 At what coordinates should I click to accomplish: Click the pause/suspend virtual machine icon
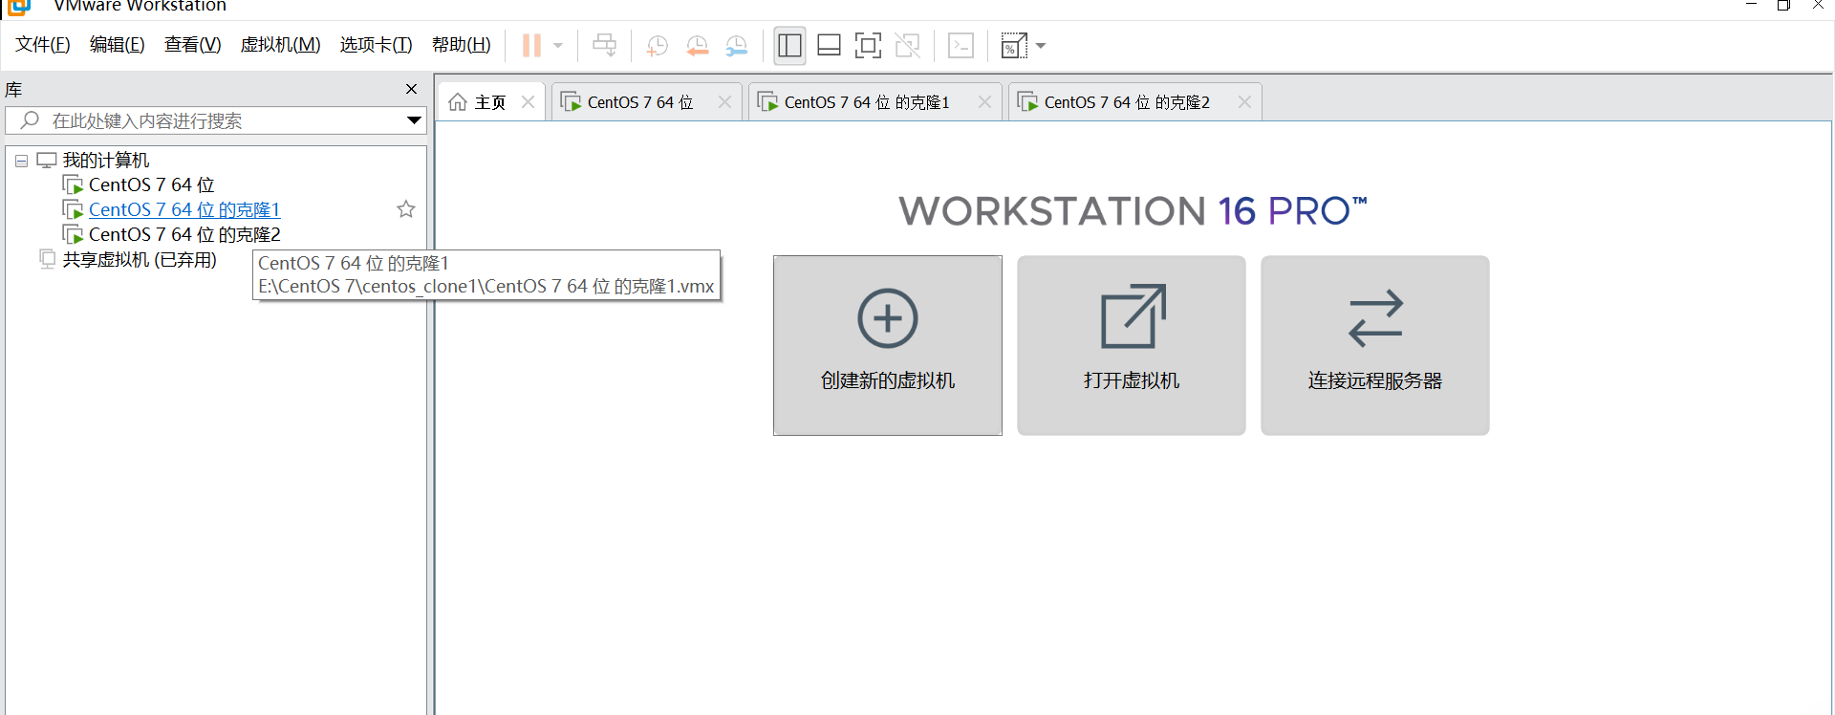pyautogui.click(x=531, y=45)
